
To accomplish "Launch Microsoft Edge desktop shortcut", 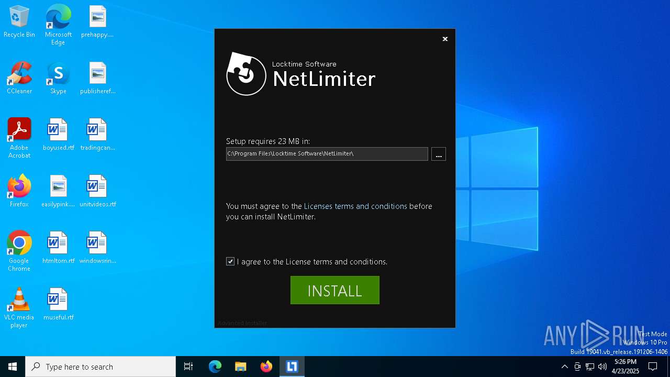I will (58, 25).
